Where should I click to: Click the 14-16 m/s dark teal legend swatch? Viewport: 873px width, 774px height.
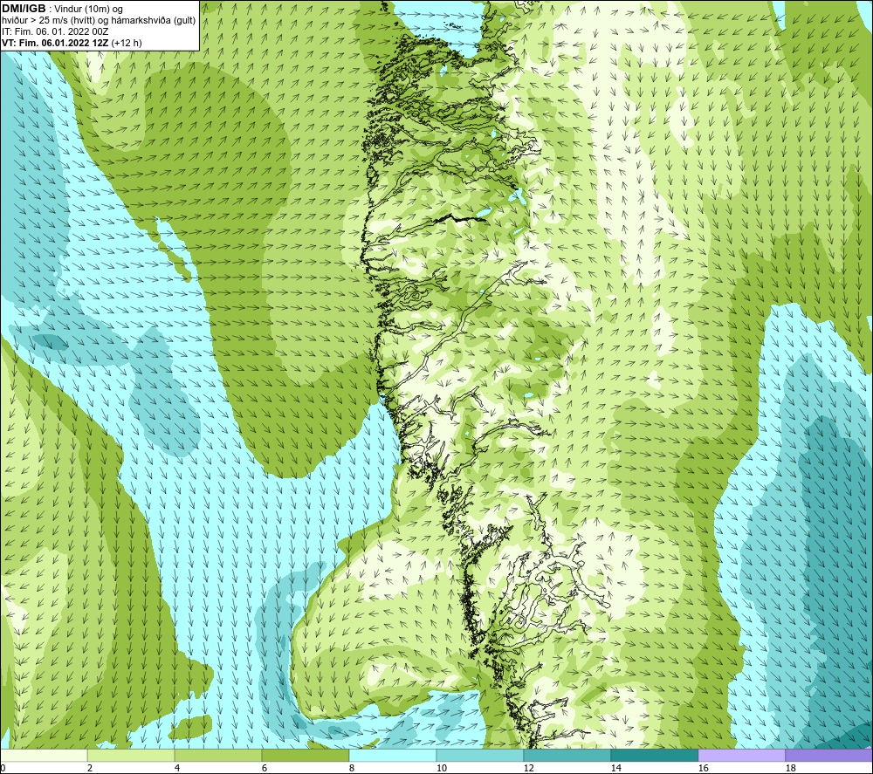tap(655, 755)
